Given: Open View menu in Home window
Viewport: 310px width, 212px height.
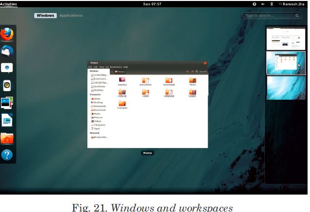Looking at the screenshot, I should coord(101,67).
